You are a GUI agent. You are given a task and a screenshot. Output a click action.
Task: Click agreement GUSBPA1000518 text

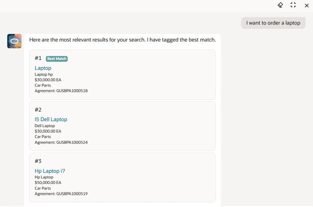tap(61, 91)
